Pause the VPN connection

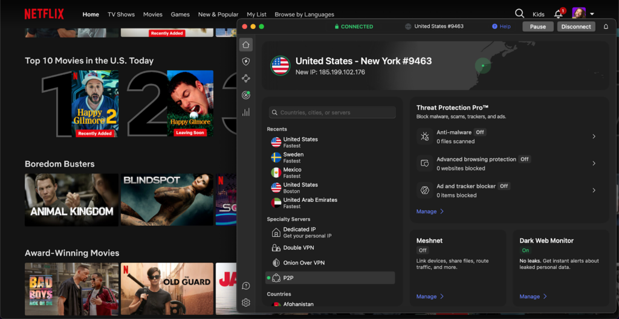tap(537, 27)
